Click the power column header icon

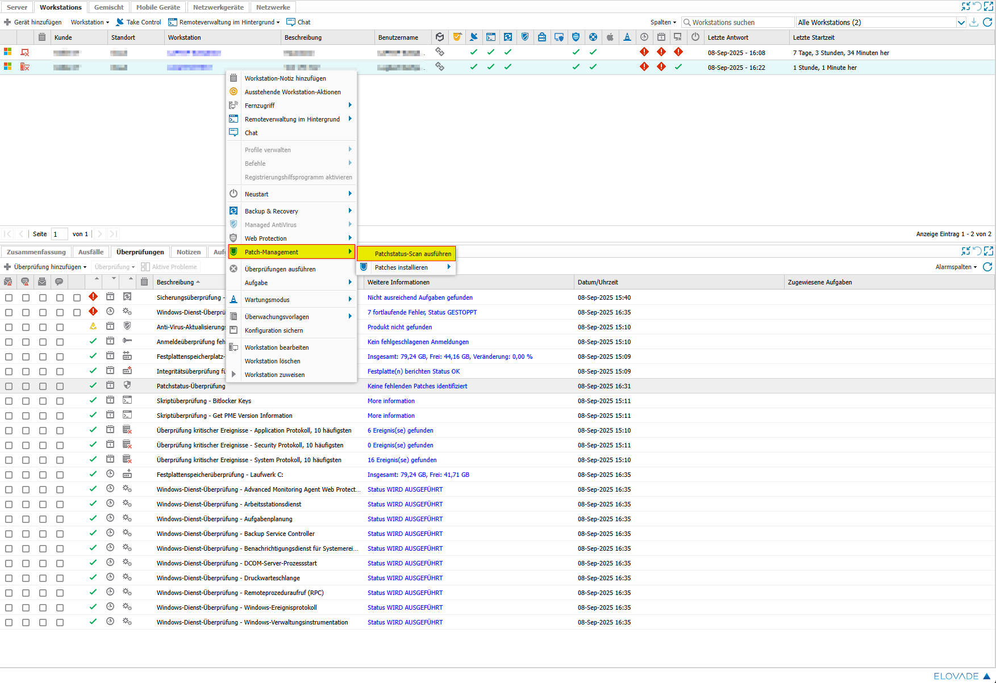(x=695, y=37)
